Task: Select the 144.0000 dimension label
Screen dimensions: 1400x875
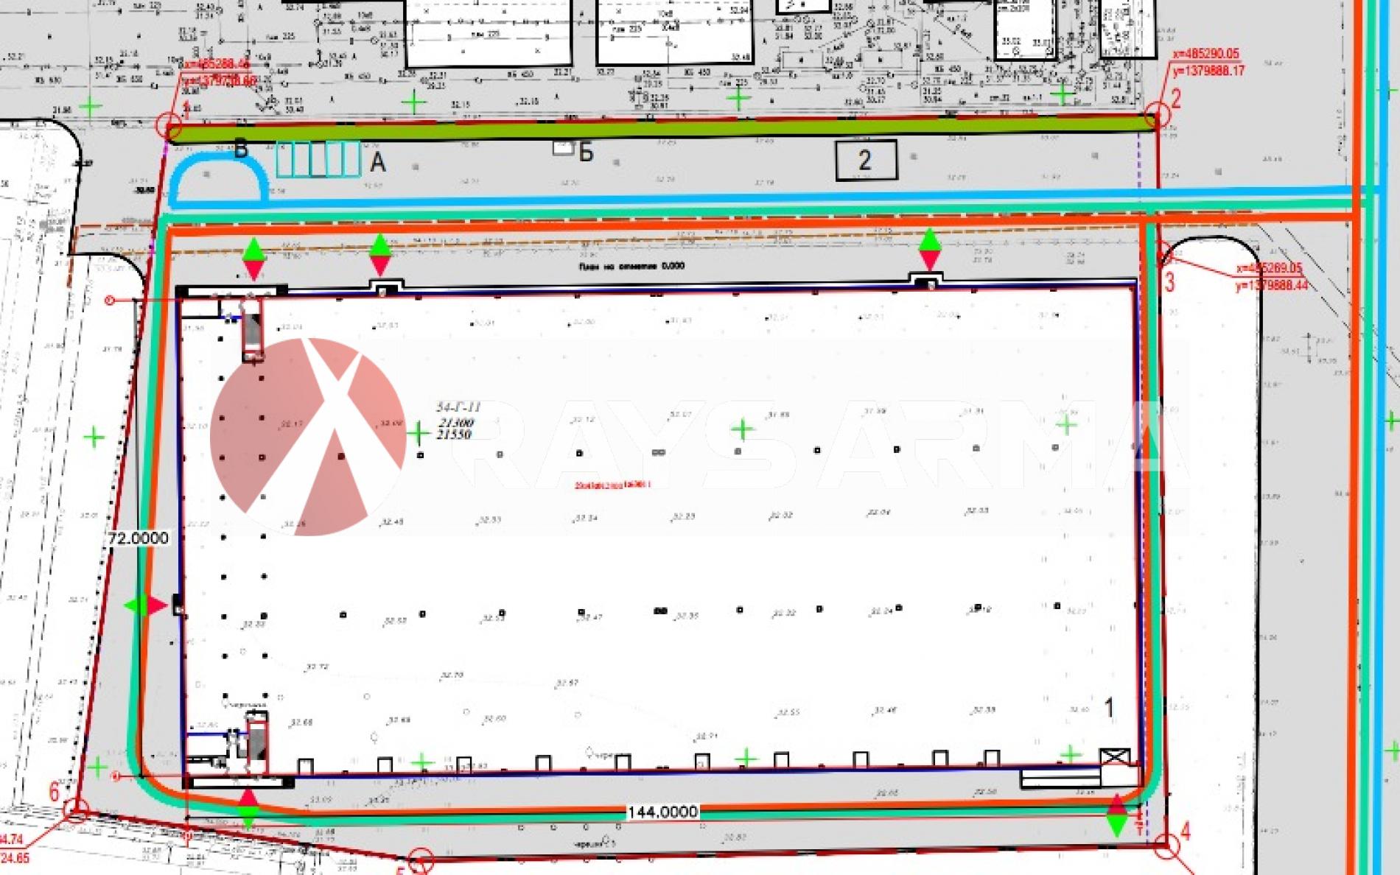Action: tap(662, 812)
